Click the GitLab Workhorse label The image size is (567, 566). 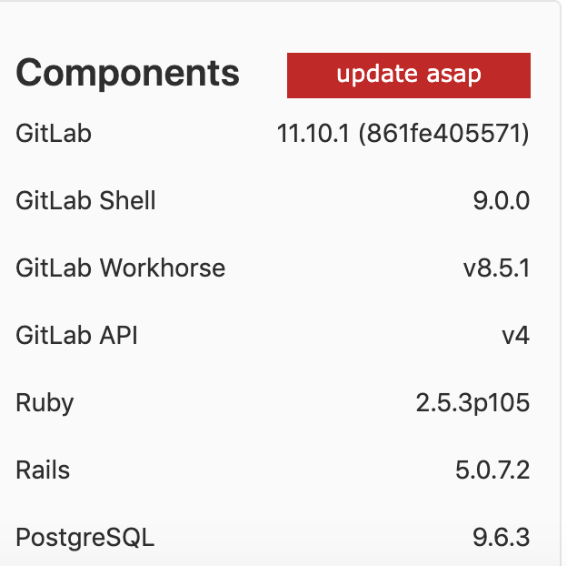[x=121, y=268]
